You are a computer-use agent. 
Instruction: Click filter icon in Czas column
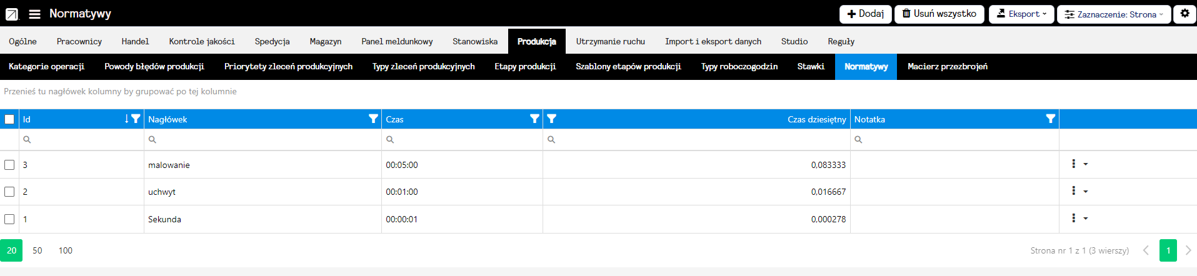coord(534,119)
